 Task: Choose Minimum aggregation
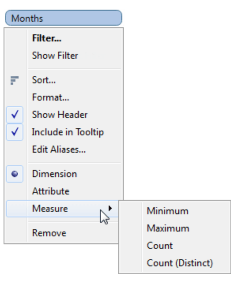pyautogui.click(x=167, y=211)
